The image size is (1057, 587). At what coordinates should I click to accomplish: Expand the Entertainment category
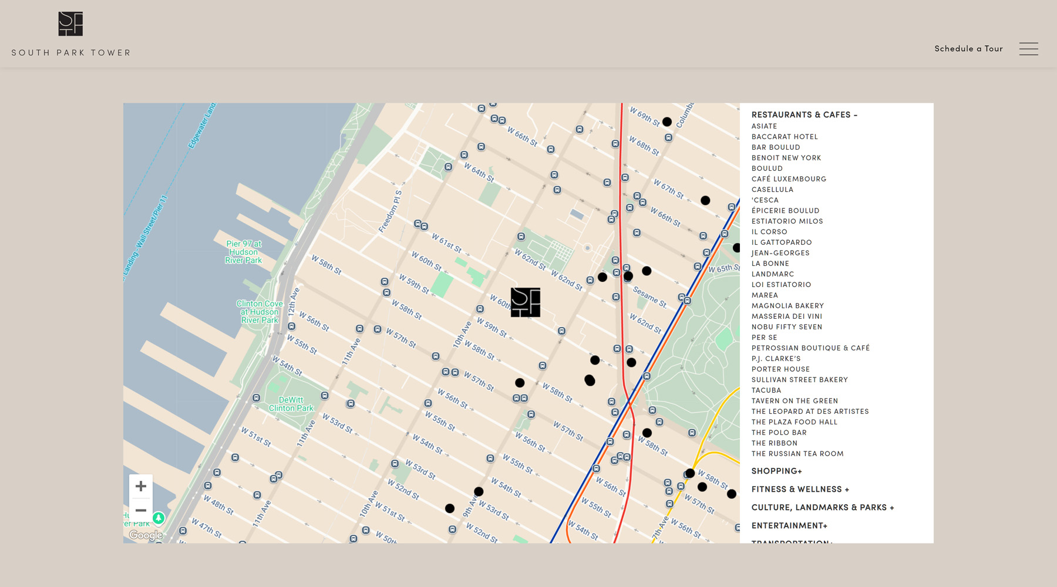(789, 526)
